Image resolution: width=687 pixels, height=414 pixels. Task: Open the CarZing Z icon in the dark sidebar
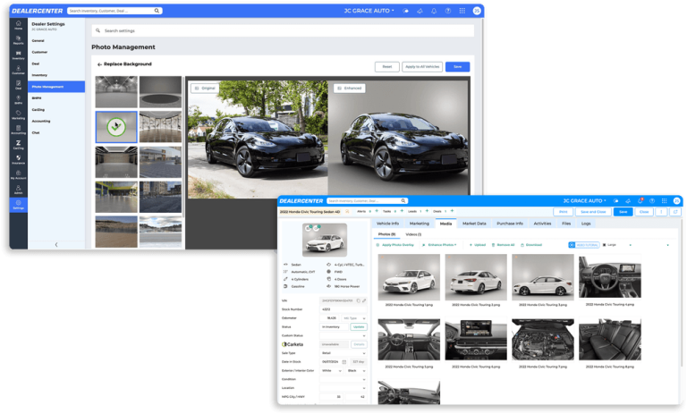18,145
